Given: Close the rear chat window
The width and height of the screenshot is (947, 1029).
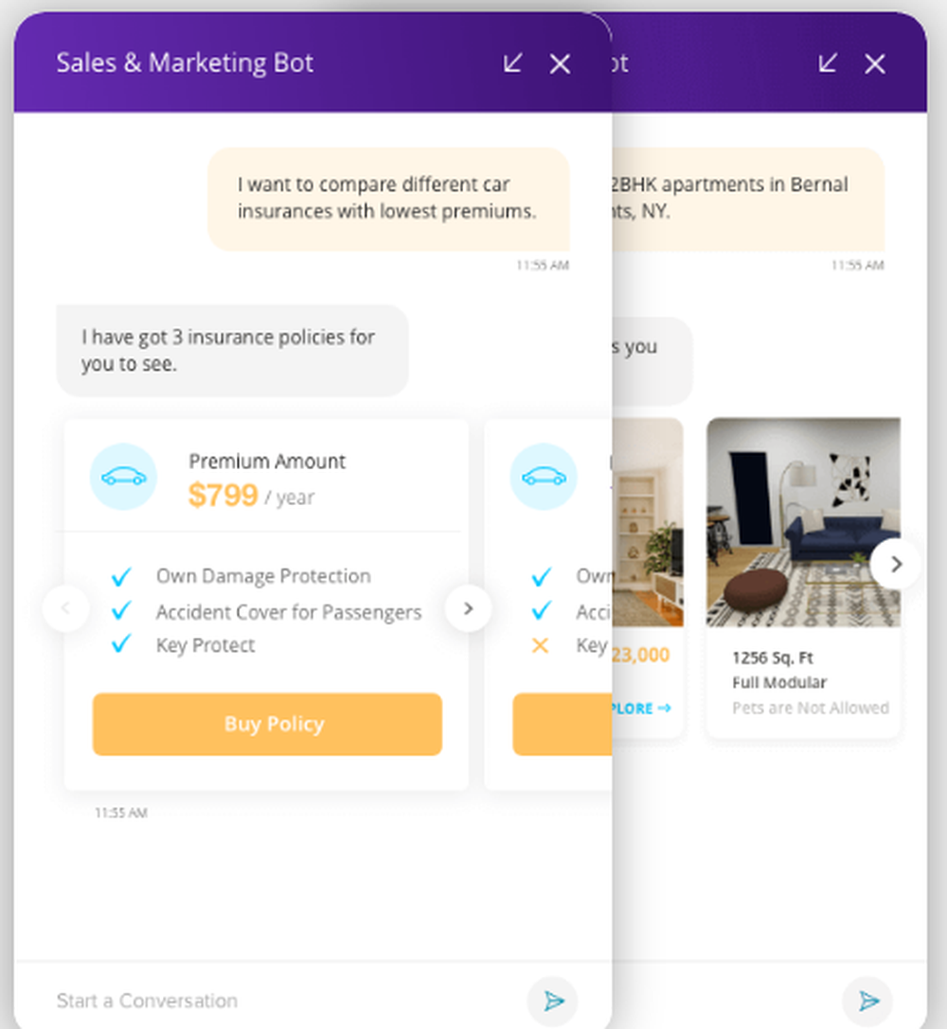Looking at the screenshot, I should [875, 63].
